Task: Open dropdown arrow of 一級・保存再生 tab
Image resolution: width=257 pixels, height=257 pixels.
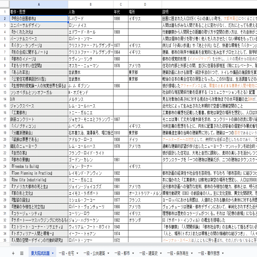Action: (x=192, y=253)
